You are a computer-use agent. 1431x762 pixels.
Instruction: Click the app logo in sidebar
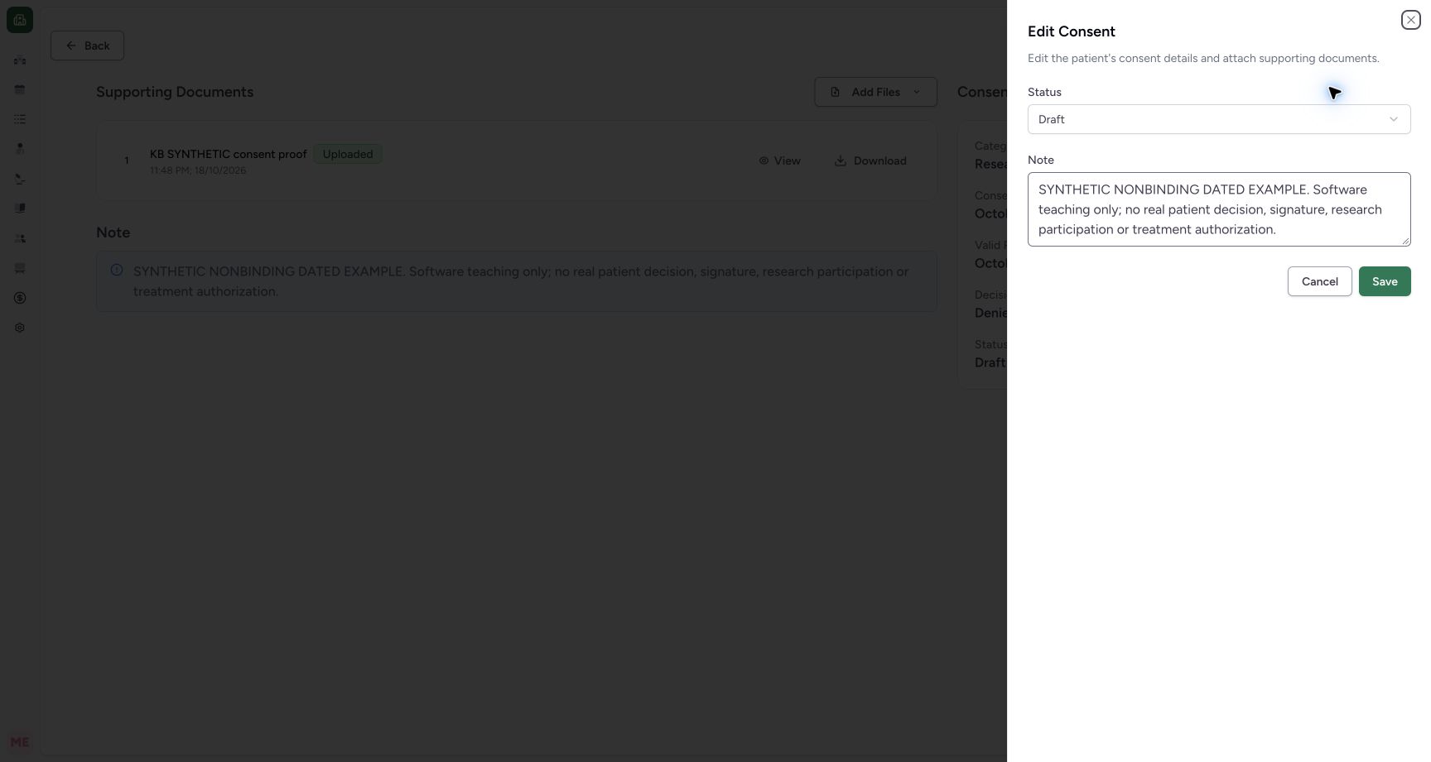20,20
